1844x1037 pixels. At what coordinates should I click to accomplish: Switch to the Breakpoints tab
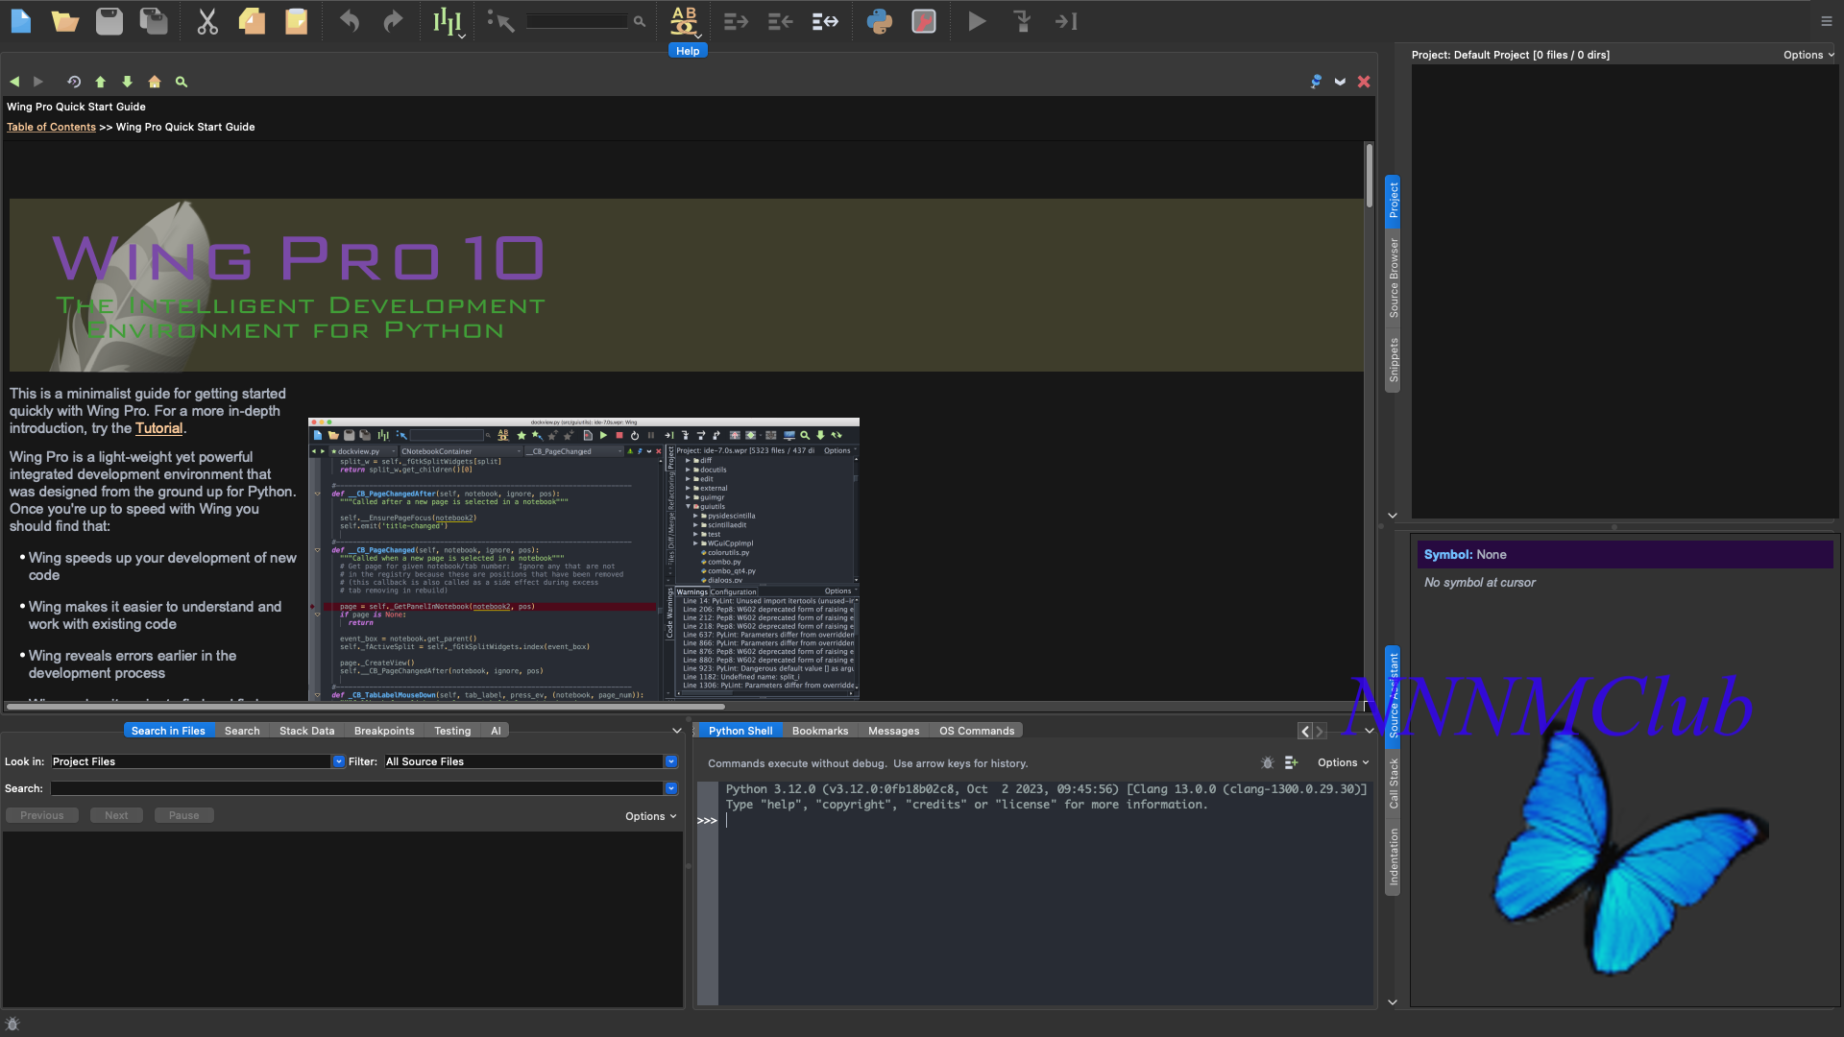(383, 731)
